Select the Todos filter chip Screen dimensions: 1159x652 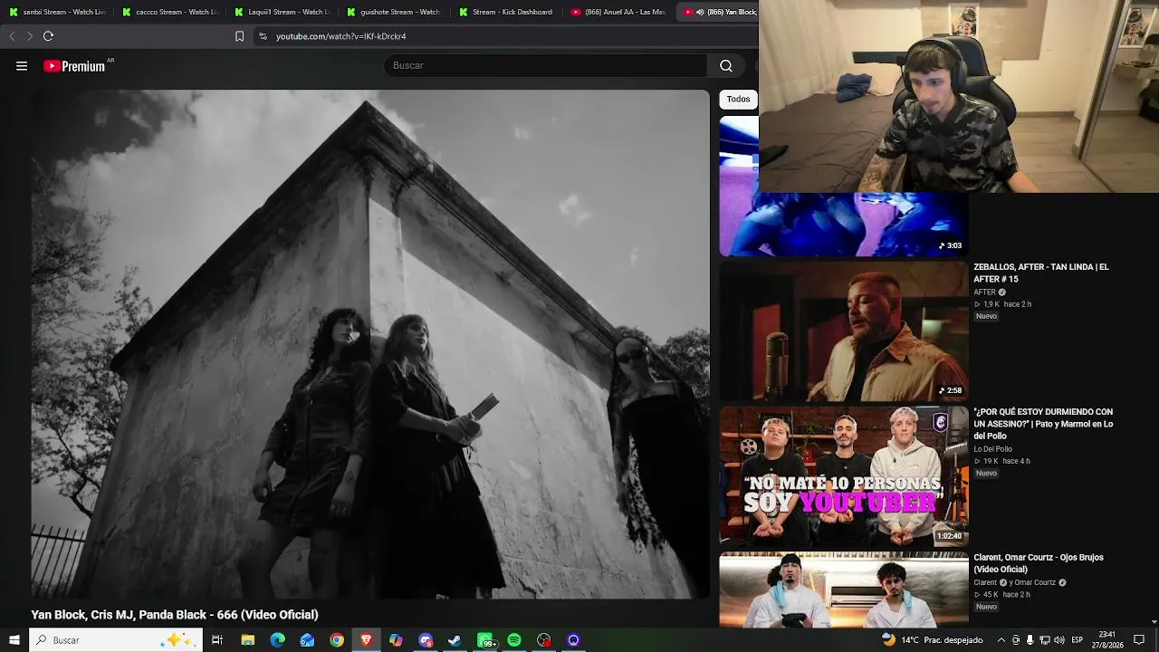pyautogui.click(x=738, y=99)
